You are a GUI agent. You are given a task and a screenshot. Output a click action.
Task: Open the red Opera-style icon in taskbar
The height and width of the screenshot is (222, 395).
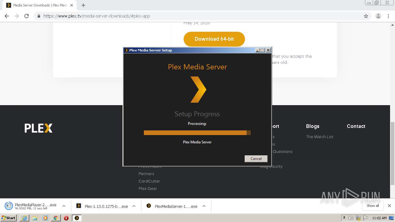(66, 218)
